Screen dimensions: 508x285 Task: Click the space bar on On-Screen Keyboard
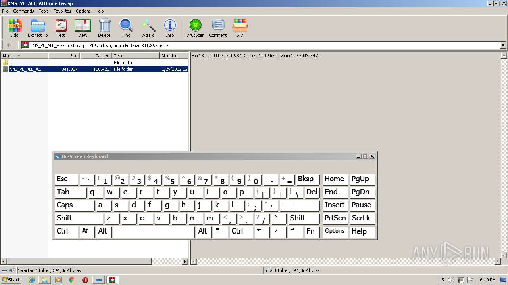(154, 232)
